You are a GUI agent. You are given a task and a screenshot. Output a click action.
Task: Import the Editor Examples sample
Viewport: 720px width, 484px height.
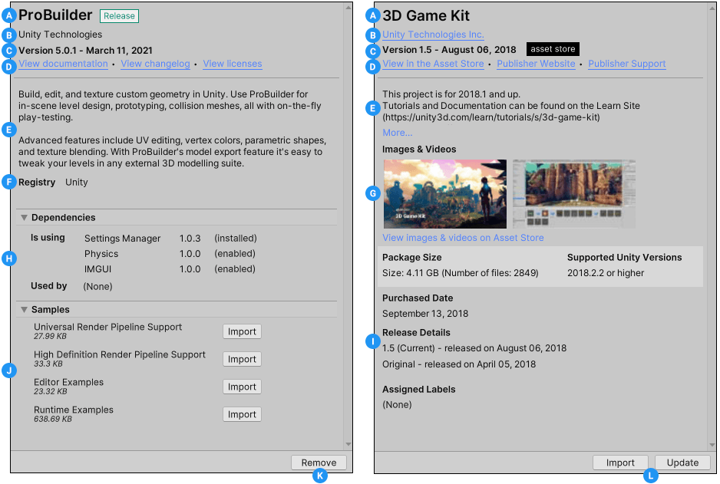[x=242, y=387]
